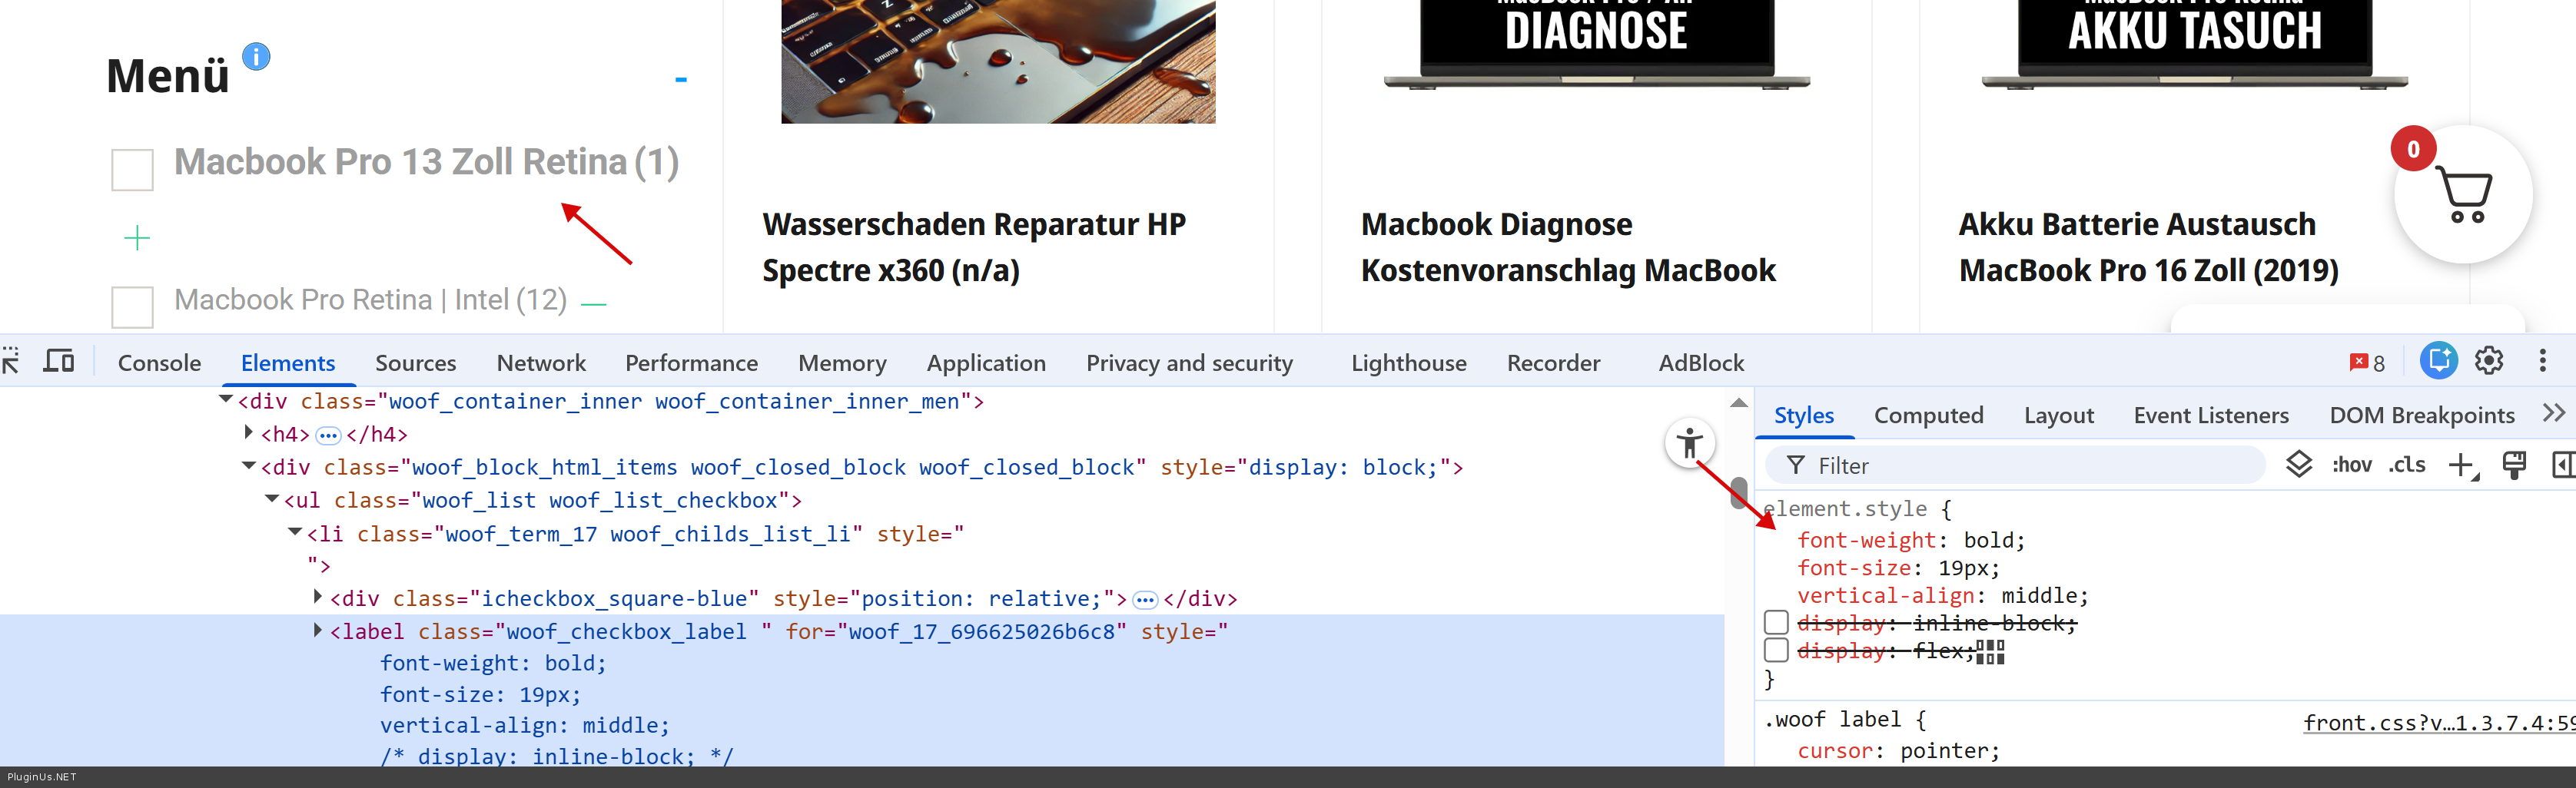Show more Styles pane tabs chevron
Image resolution: width=2576 pixels, height=788 pixels.
click(2553, 413)
